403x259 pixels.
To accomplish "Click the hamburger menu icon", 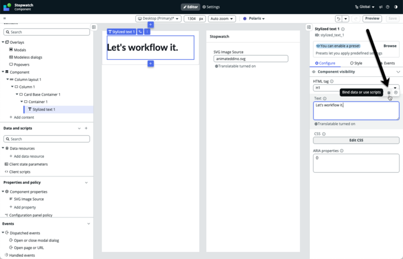I will click(x=5, y=19).
